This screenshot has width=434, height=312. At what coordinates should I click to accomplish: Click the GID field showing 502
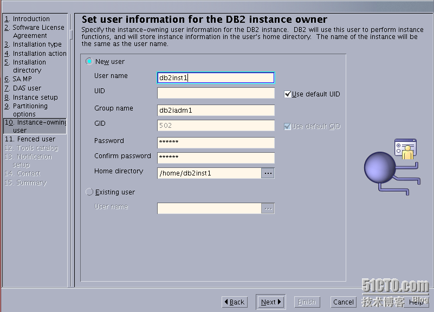point(216,125)
